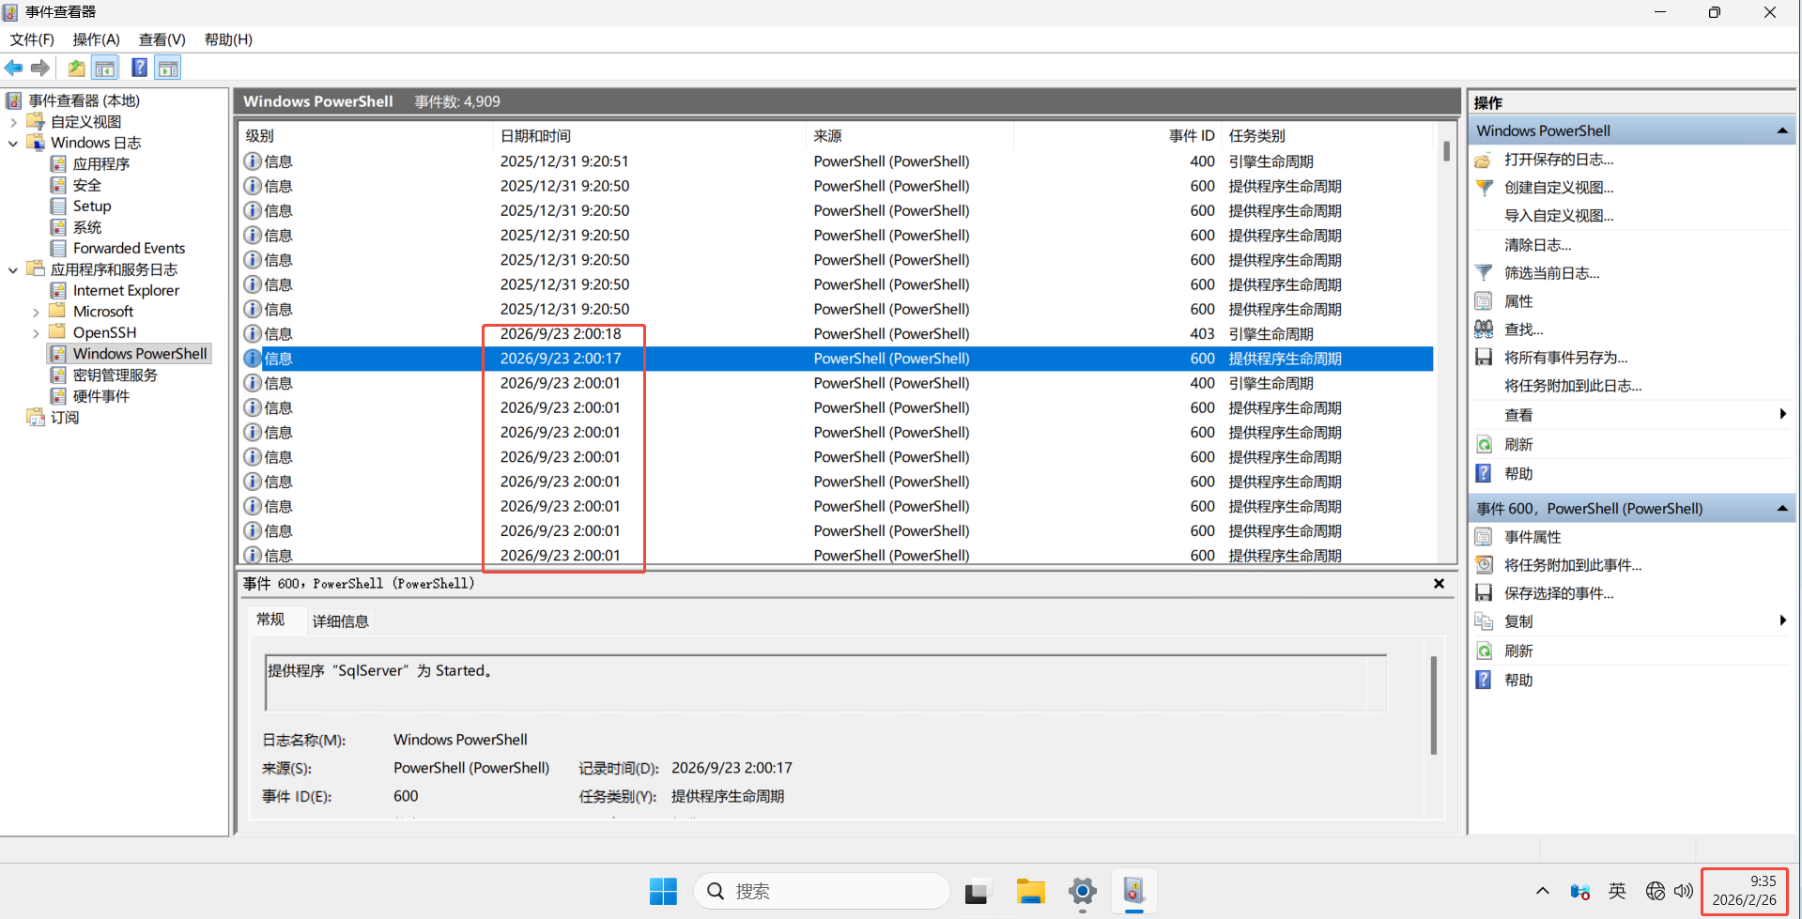The image size is (1802, 919).
Task: Show hidden tray icons with the chevron
Action: coord(1542,891)
